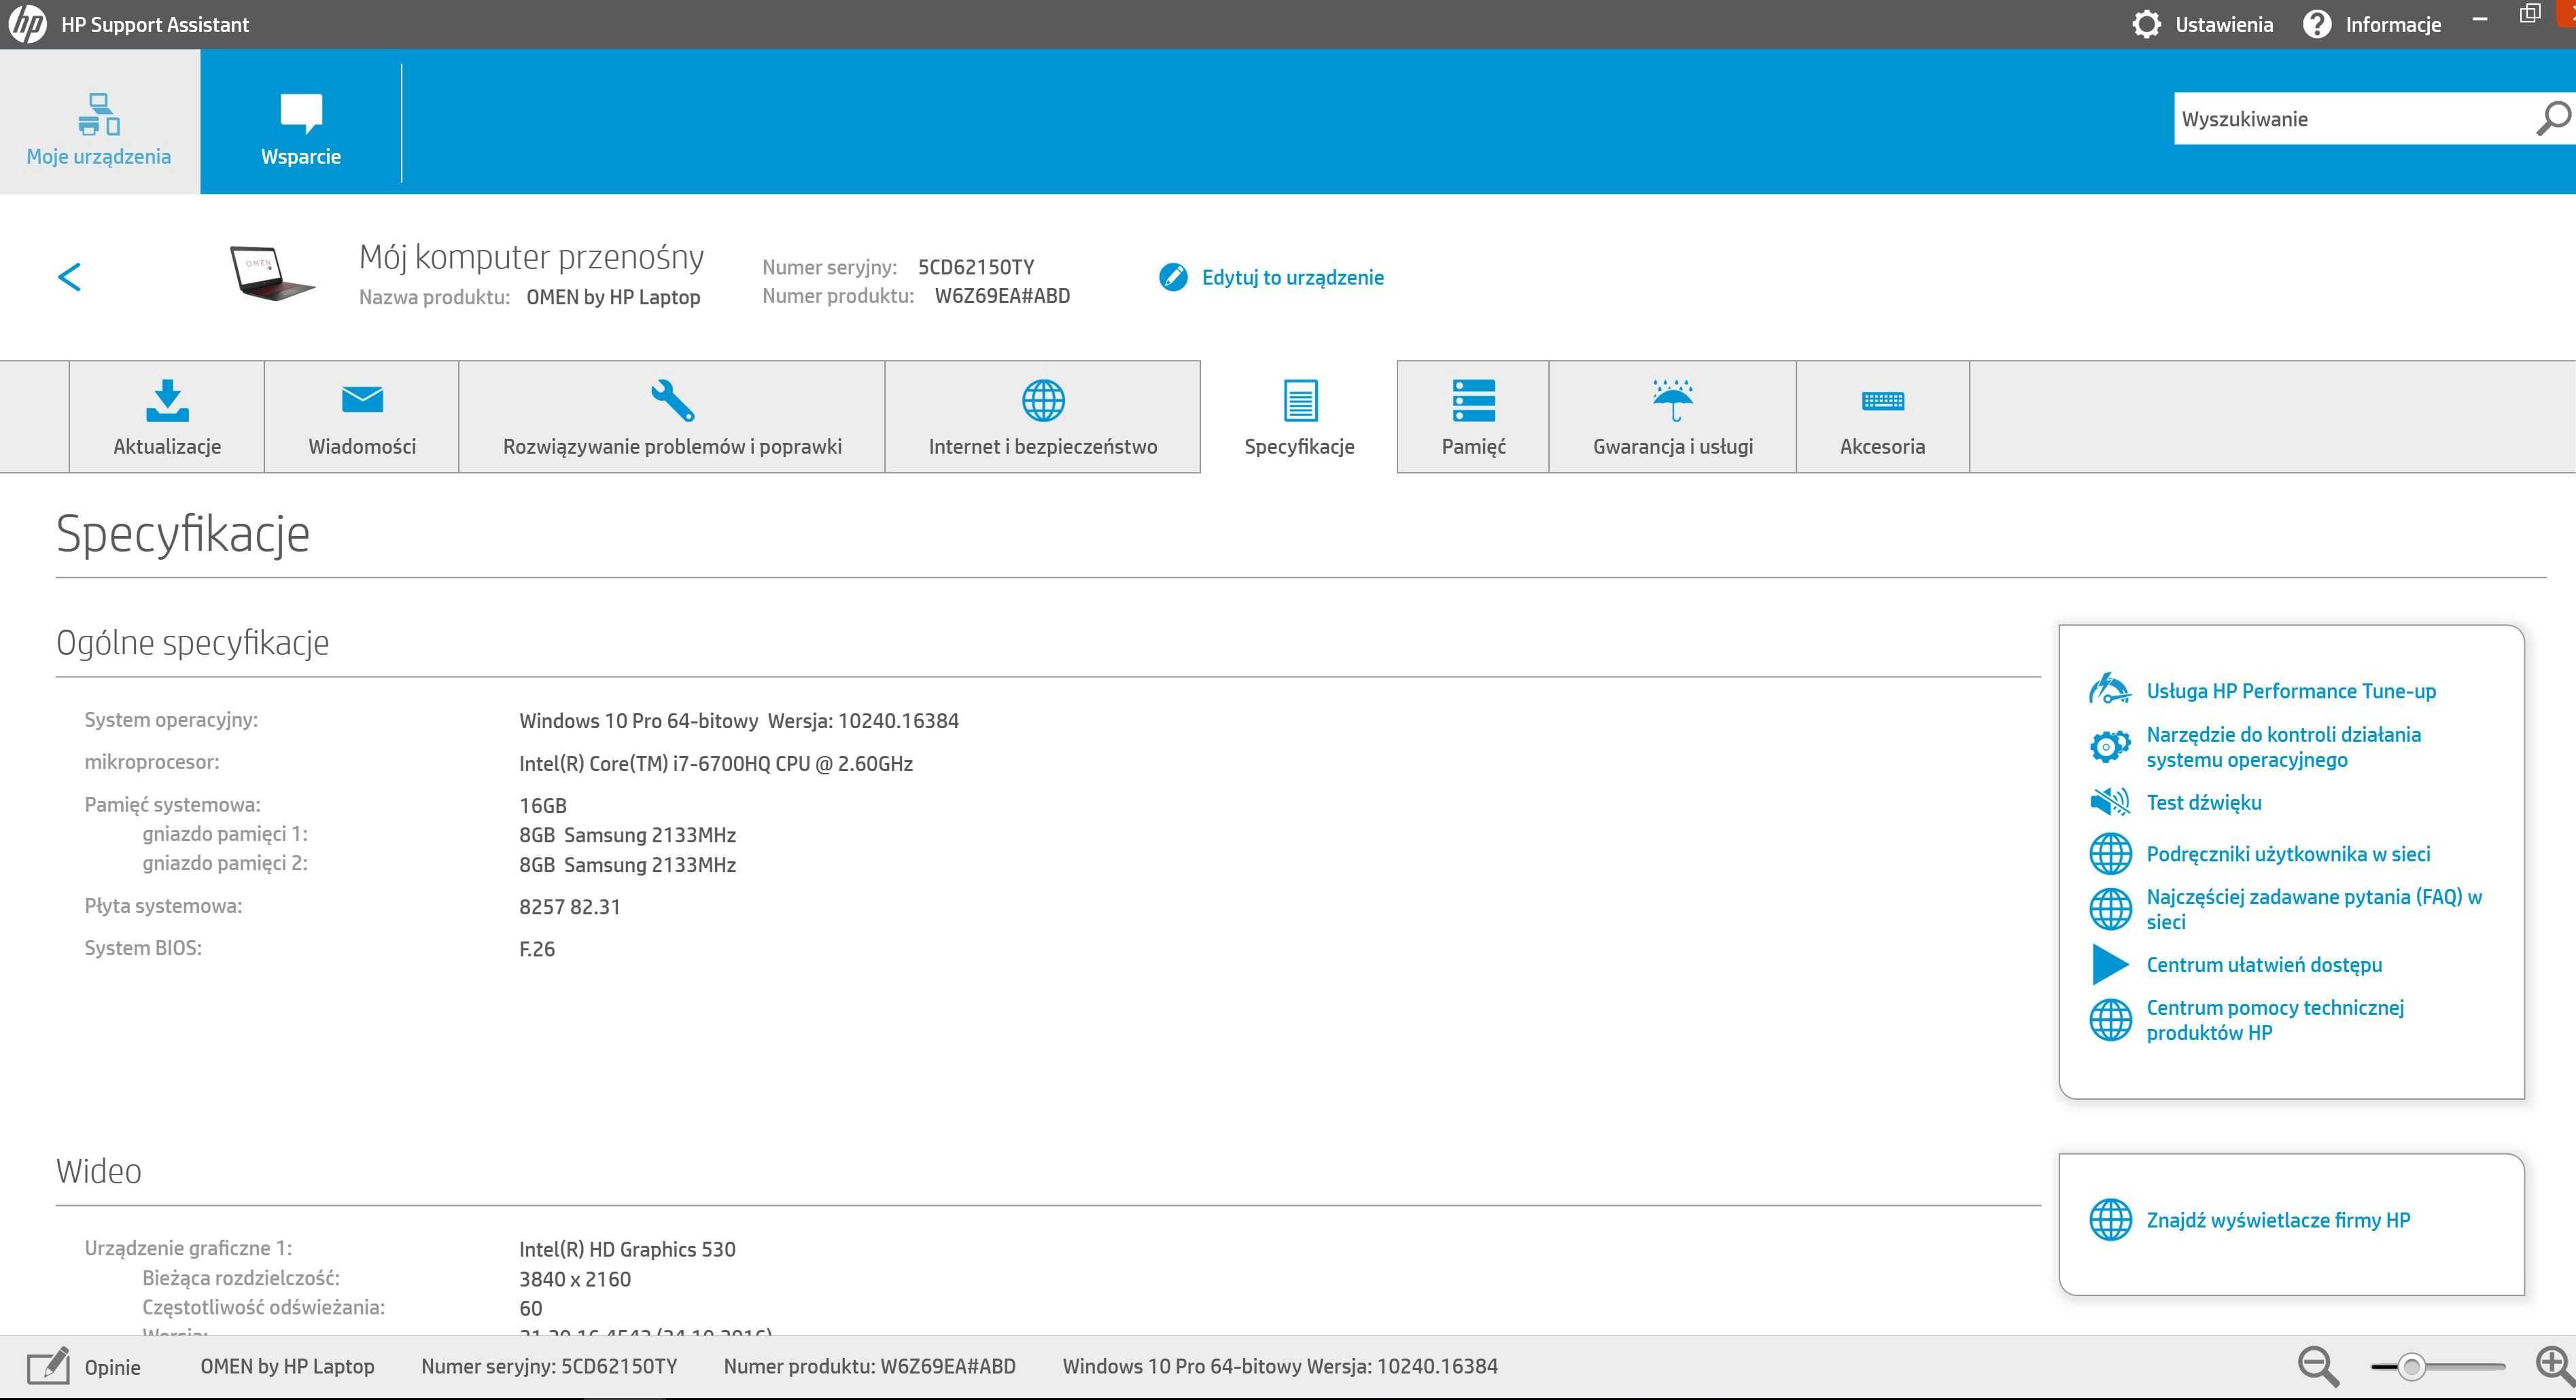
Task: Click the Opinie feedback icon
Action: point(48,1366)
